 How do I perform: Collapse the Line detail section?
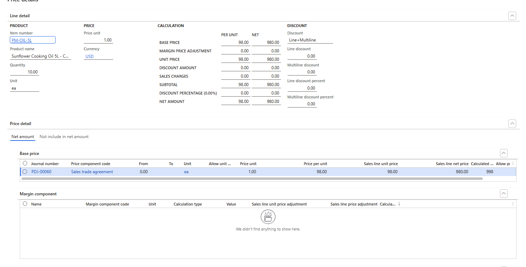pos(512,16)
